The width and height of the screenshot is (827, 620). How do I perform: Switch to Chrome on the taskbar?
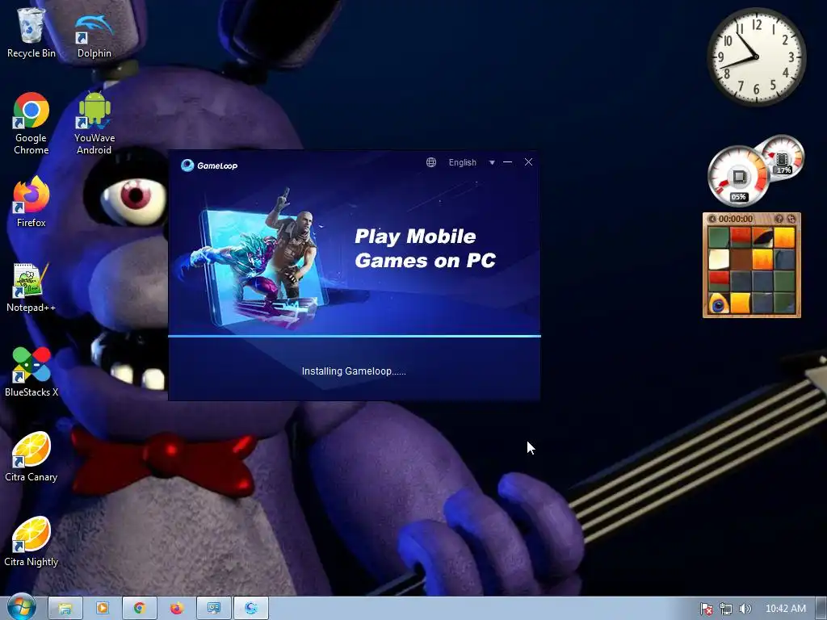pyautogui.click(x=140, y=609)
